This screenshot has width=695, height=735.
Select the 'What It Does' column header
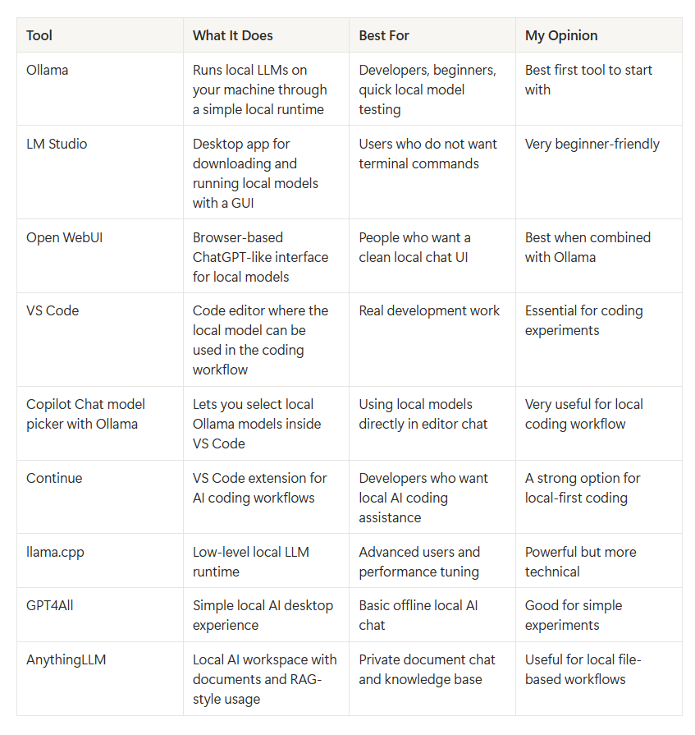(232, 35)
